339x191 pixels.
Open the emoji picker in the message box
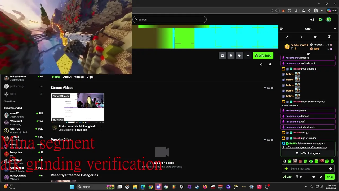331,168
